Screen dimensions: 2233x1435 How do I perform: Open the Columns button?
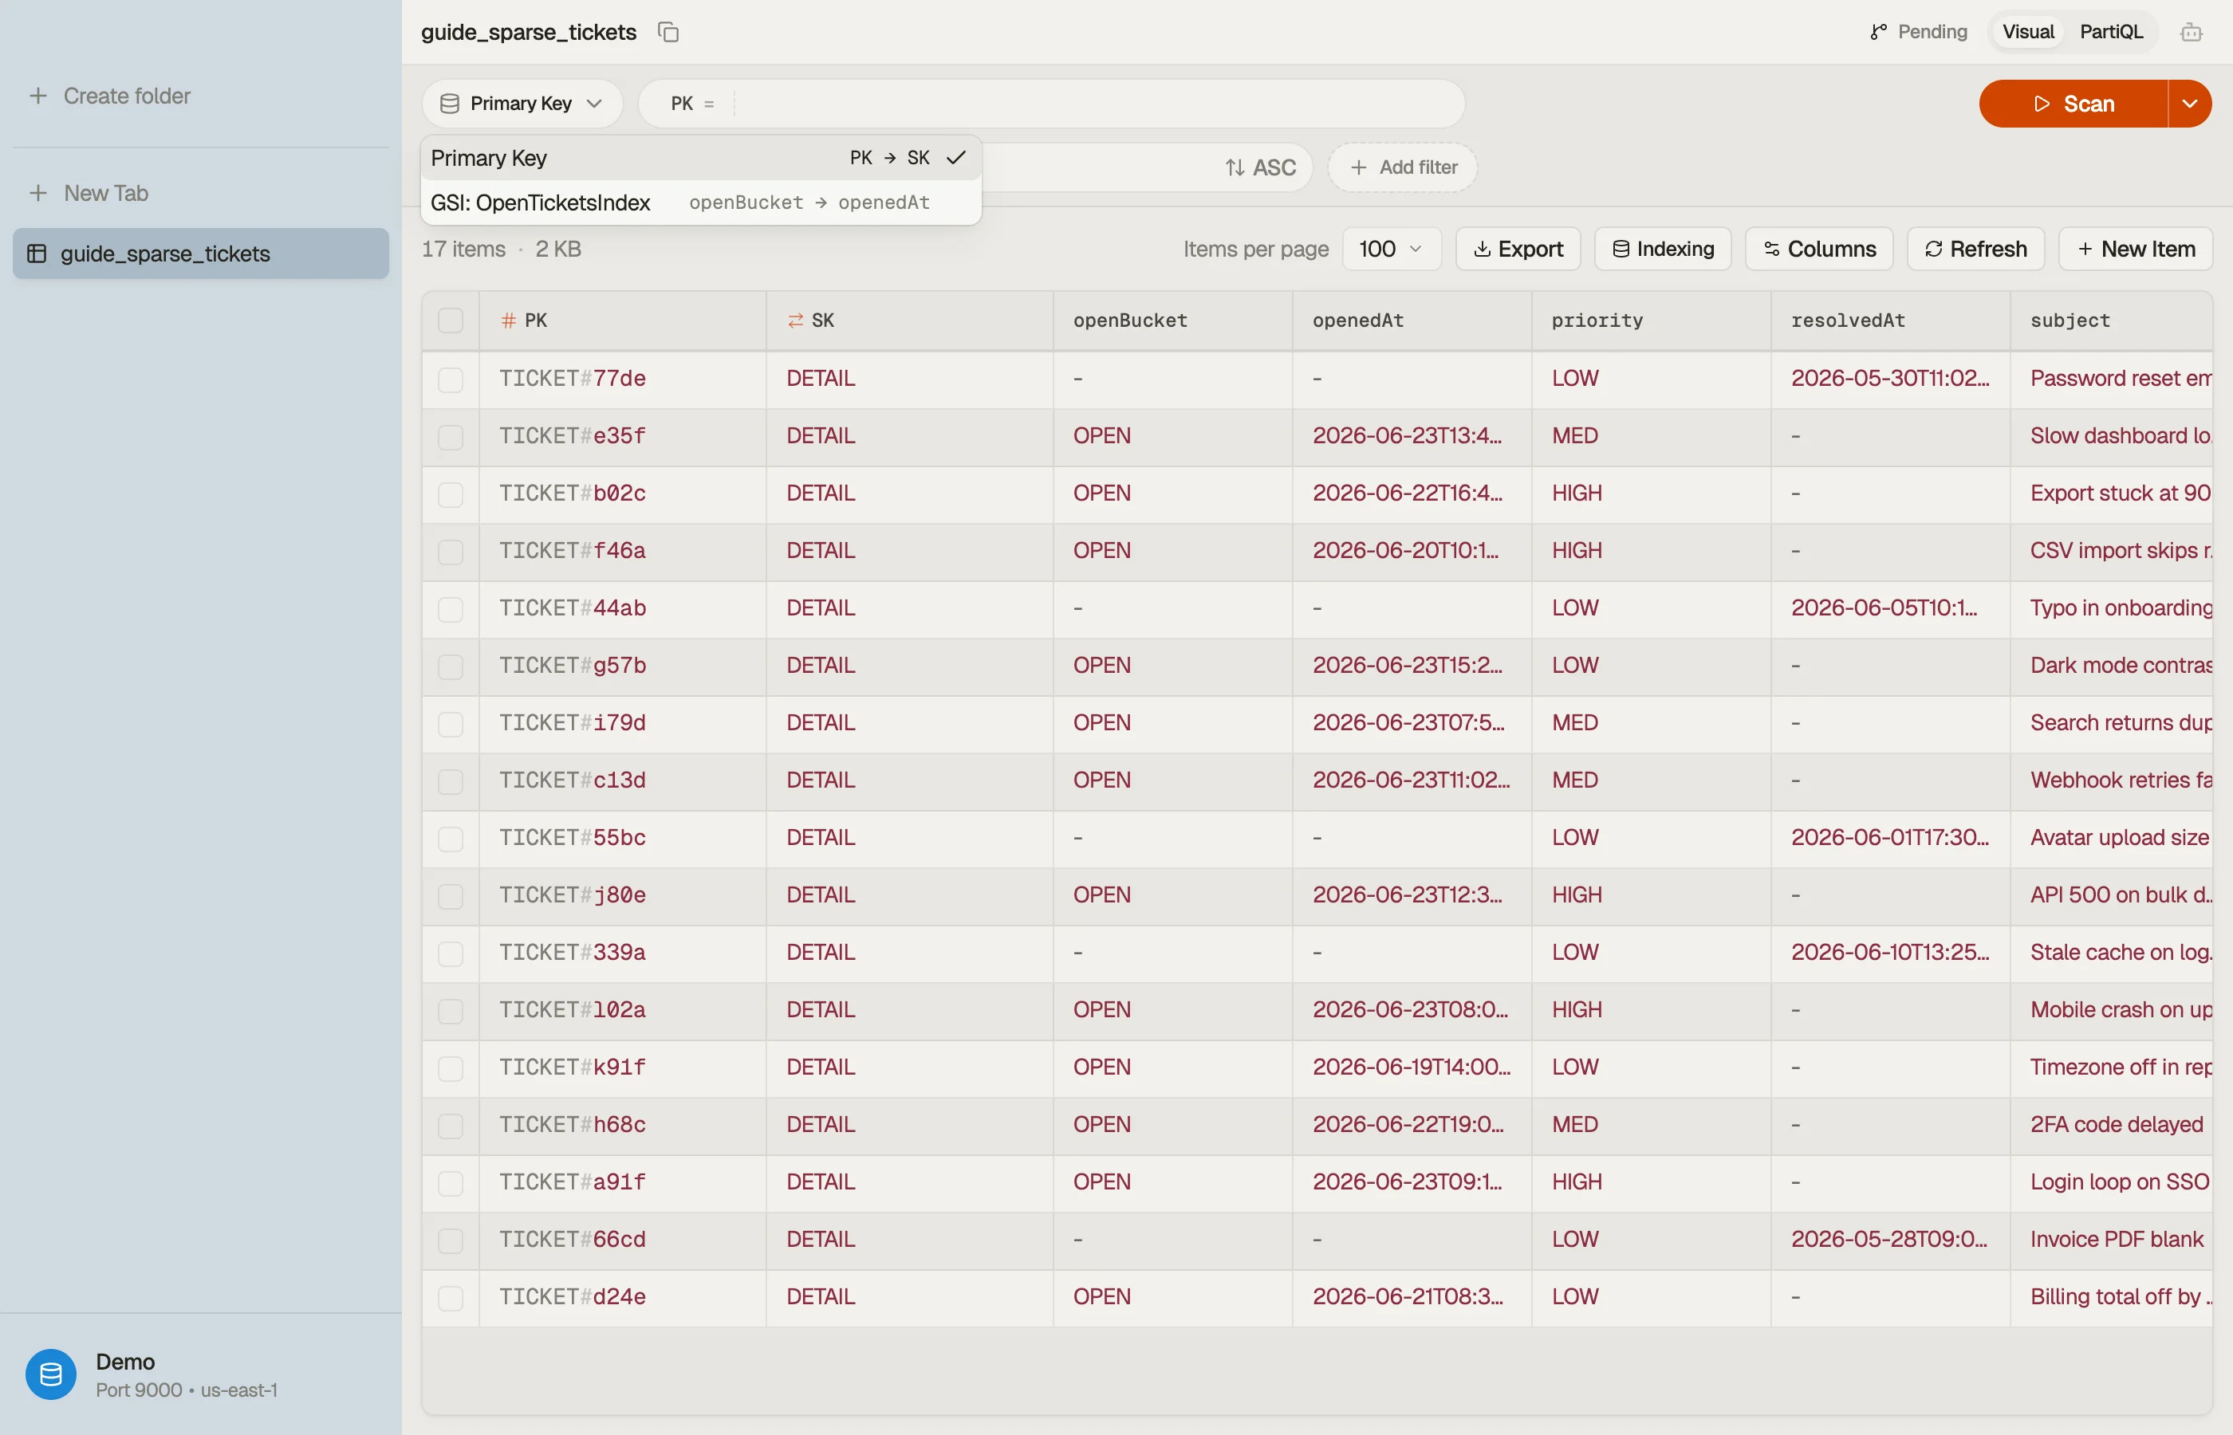[1819, 249]
